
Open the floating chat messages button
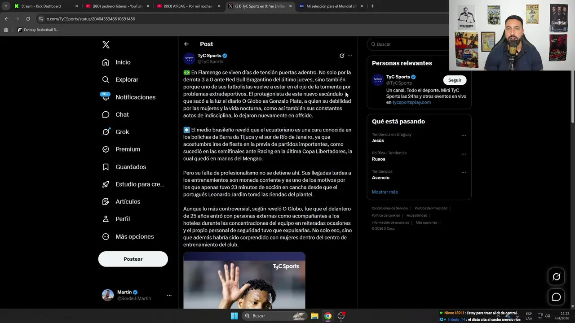(x=556, y=297)
